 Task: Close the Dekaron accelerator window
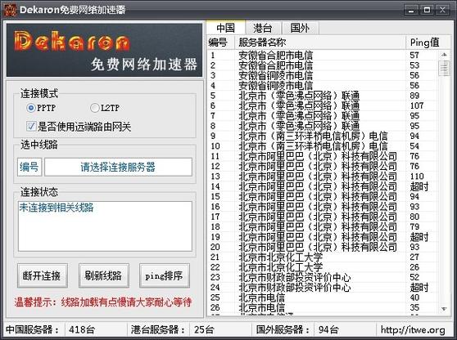(x=443, y=10)
